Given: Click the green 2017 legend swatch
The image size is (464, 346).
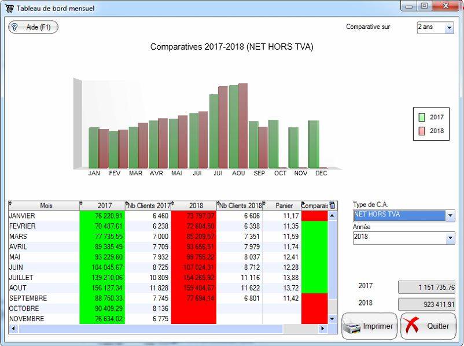Looking at the screenshot, I should click(x=422, y=117).
